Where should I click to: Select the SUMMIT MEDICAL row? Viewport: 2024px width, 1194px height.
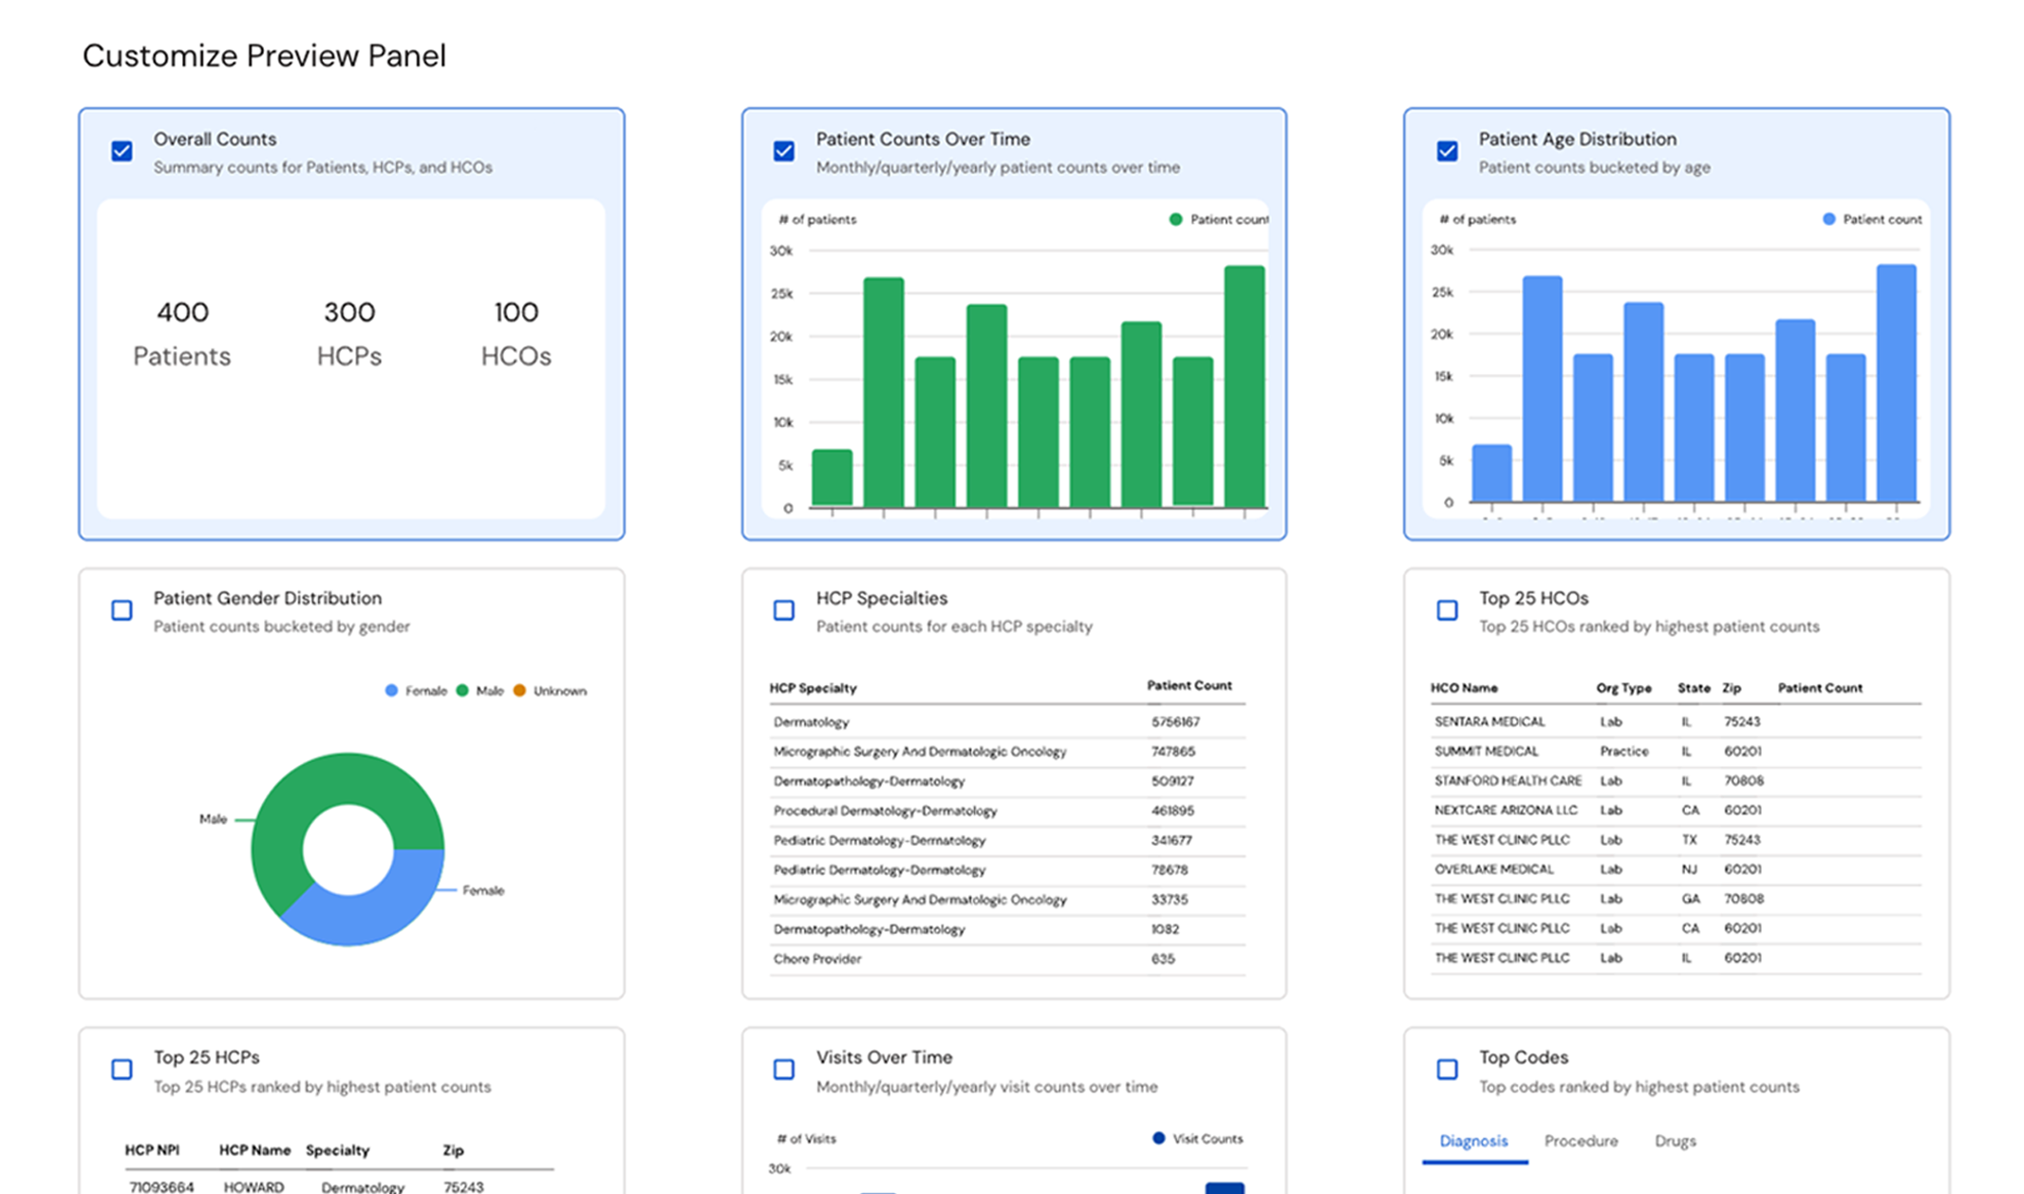(1676, 752)
